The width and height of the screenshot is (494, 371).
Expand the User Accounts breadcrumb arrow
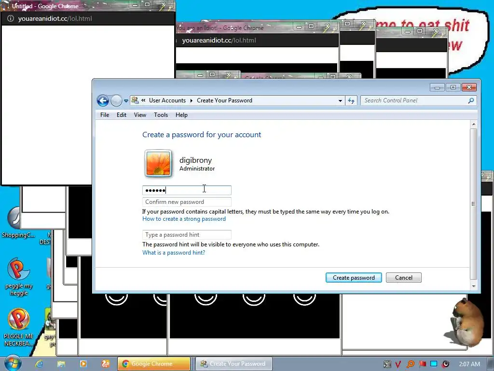191,100
